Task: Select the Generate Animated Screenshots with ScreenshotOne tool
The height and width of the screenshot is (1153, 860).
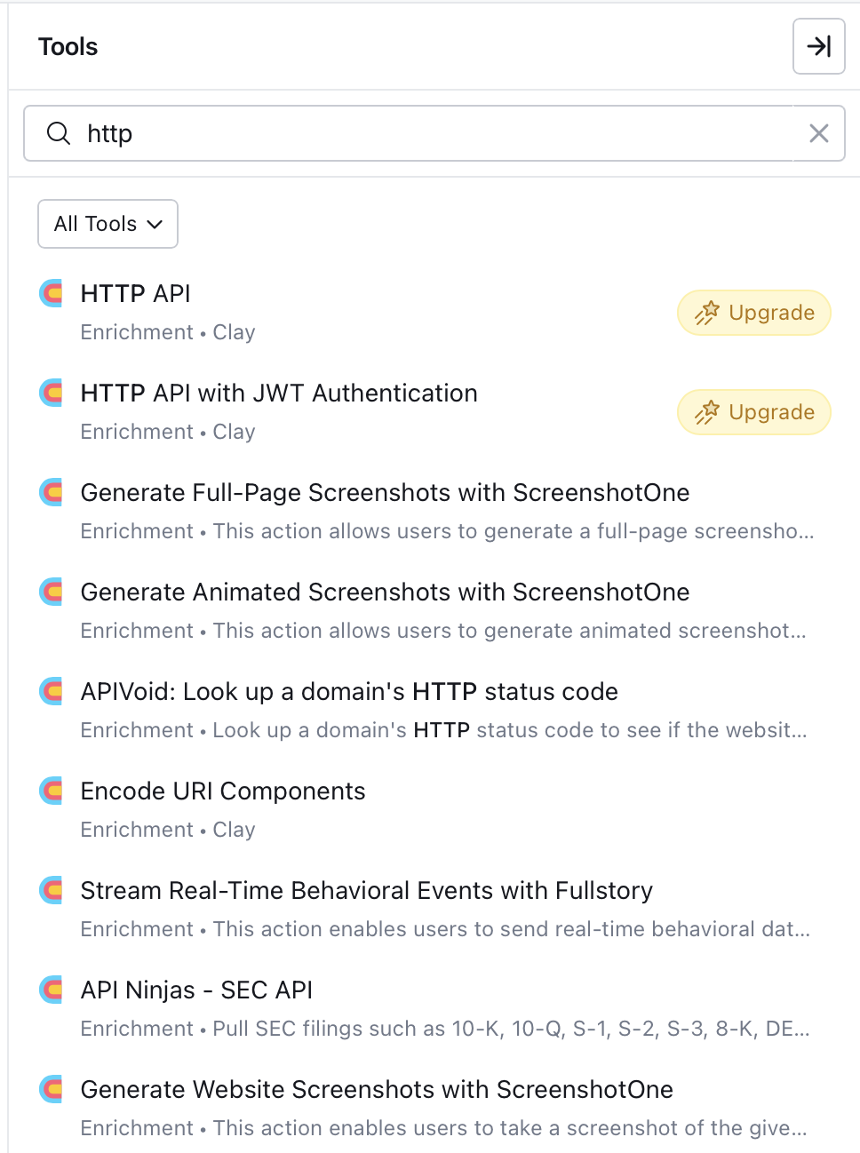Action: pyautogui.click(x=385, y=592)
